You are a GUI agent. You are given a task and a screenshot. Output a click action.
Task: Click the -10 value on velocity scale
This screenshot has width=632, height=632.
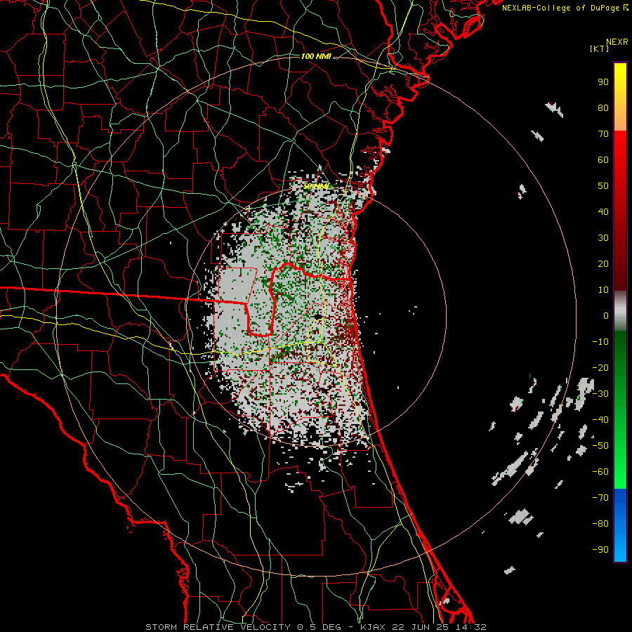coord(600,341)
